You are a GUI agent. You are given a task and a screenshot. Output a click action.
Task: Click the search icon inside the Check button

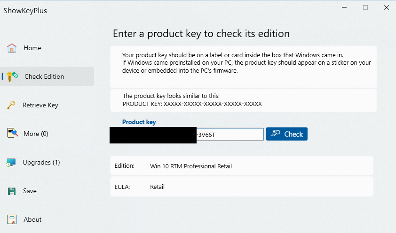click(276, 134)
